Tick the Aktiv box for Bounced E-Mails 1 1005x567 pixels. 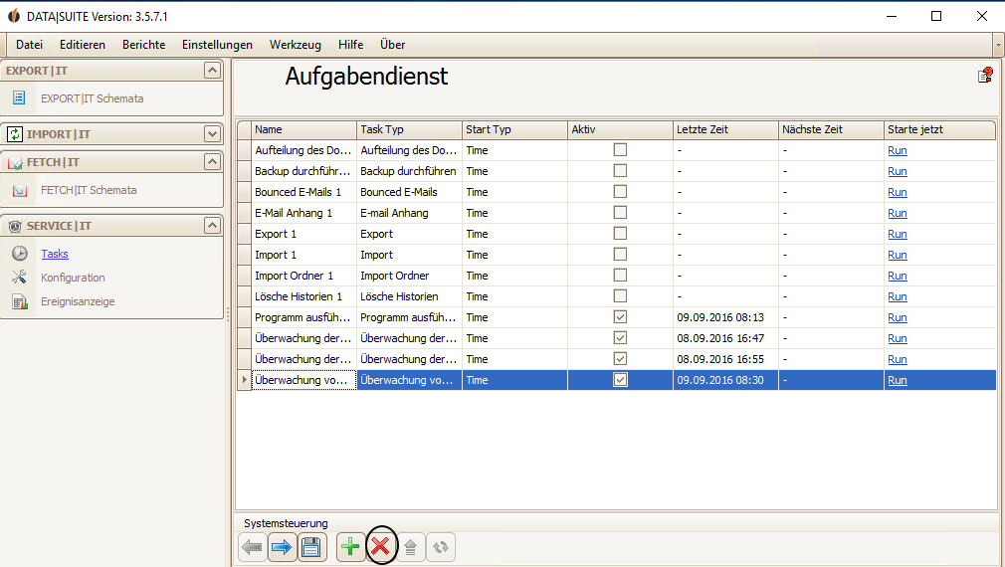[620, 192]
